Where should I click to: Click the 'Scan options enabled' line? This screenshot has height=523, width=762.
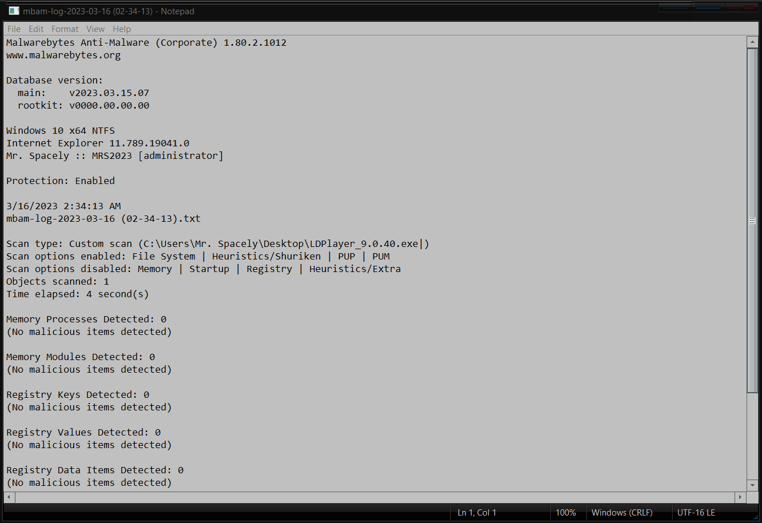pos(198,257)
